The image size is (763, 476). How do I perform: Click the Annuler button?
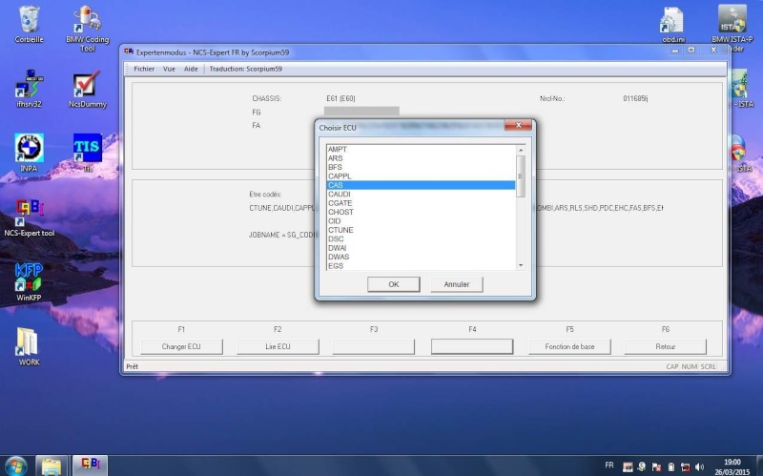(x=457, y=284)
